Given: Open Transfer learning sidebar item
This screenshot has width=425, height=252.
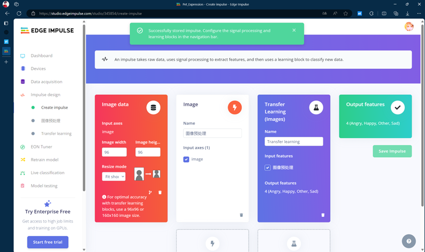Looking at the screenshot, I should pyautogui.click(x=57, y=134).
